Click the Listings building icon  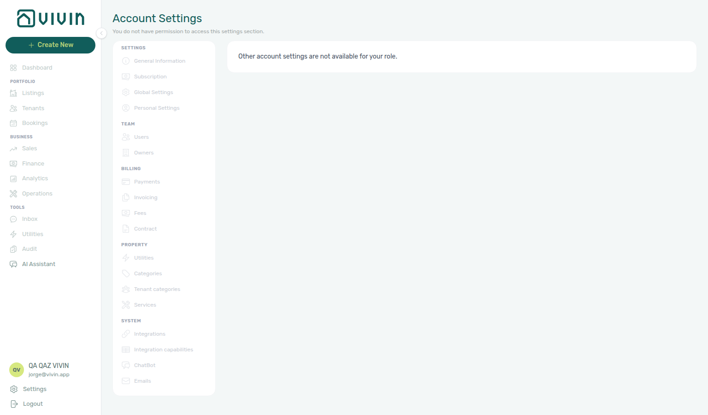pos(13,93)
